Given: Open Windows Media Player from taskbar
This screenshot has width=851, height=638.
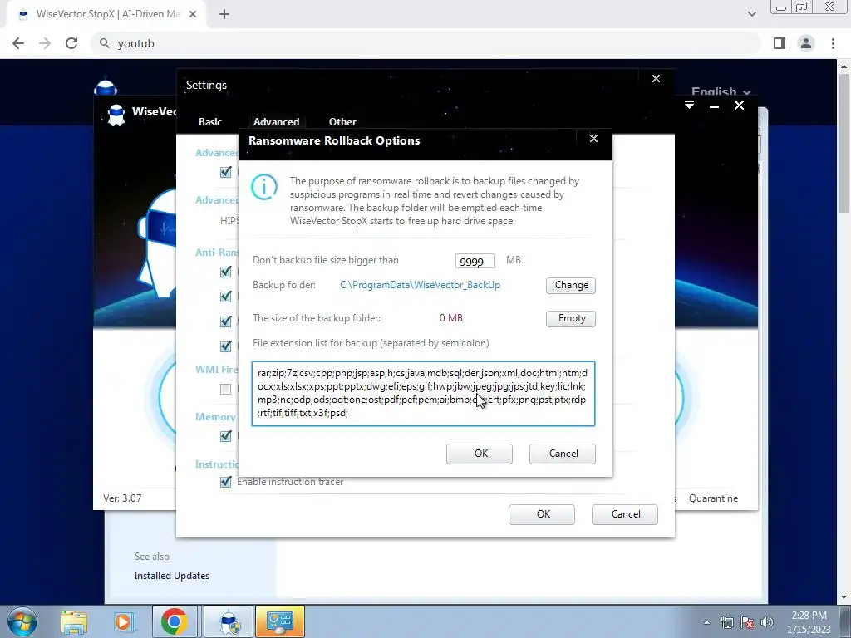Looking at the screenshot, I should pyautogui.click(x=124, y=621).
